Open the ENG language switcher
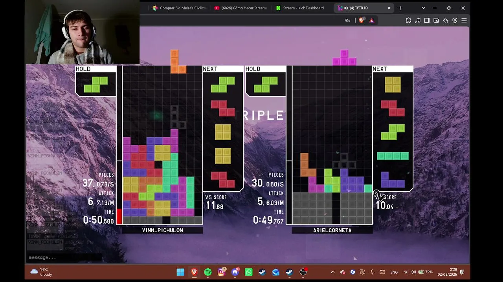 [394, 272]
